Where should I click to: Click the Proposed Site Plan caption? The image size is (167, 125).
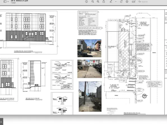(132, 113)
